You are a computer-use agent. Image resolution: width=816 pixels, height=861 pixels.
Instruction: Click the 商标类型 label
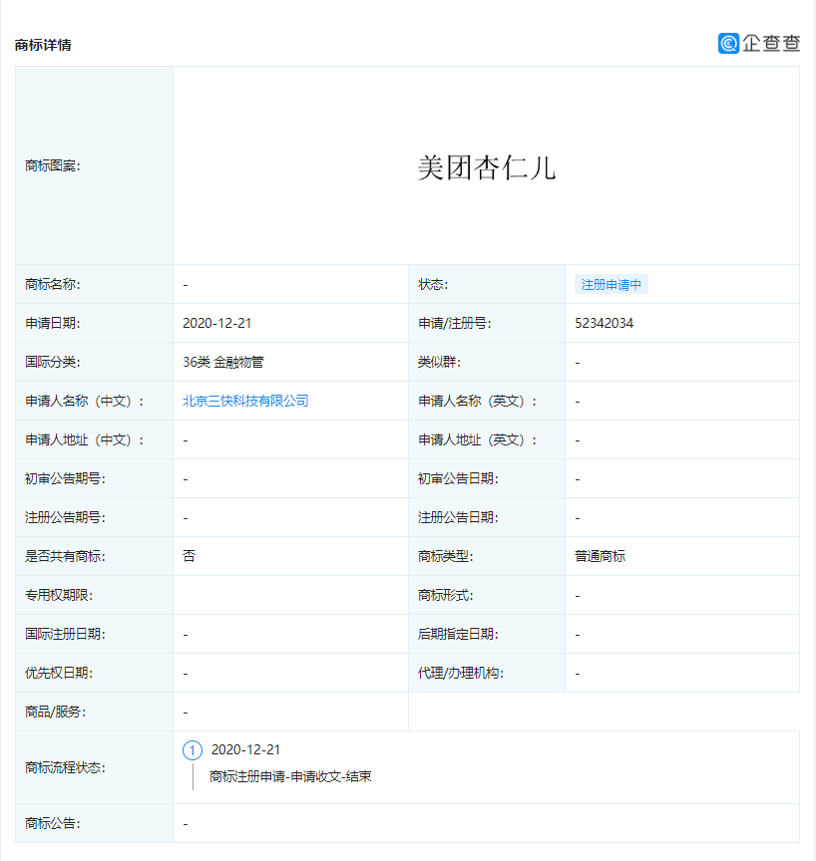click(445, 556)
